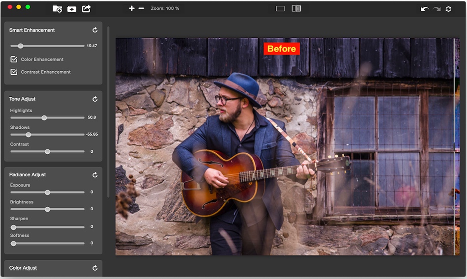The height and width of the screenshot is (279, 467).
Task: Reset the Color Adjust panel
Action: tap(95, 268)
